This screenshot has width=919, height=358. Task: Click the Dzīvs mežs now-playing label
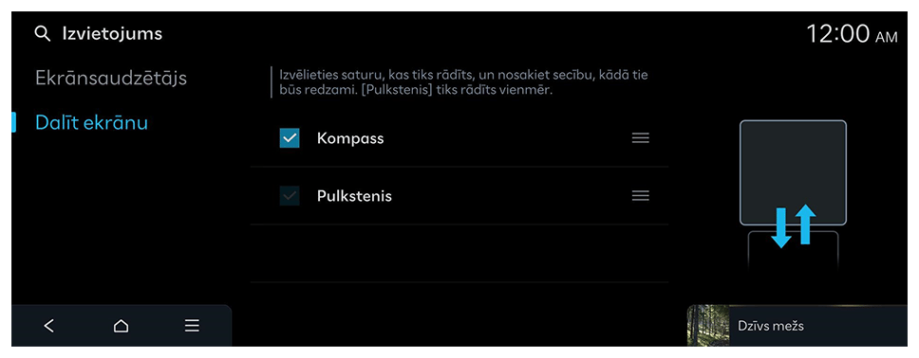[x=771, y=326]
